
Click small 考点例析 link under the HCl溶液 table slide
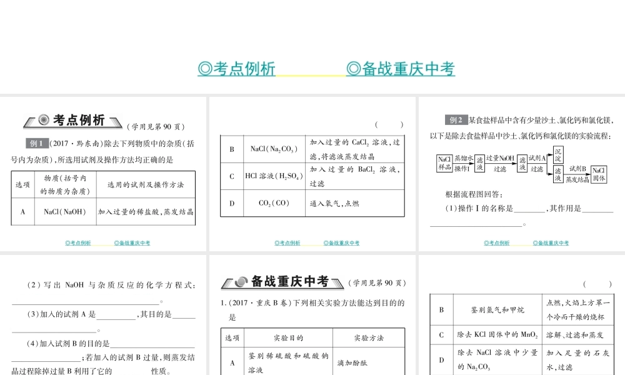(287, 242)
